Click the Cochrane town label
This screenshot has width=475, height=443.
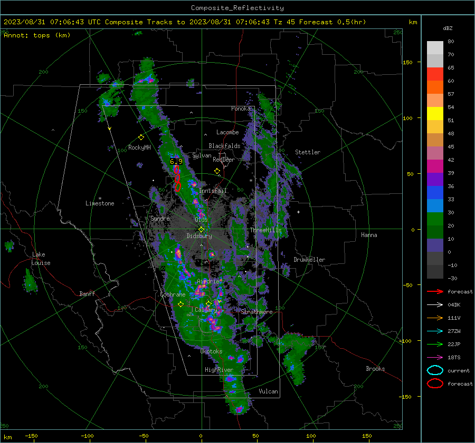point(173,294)
